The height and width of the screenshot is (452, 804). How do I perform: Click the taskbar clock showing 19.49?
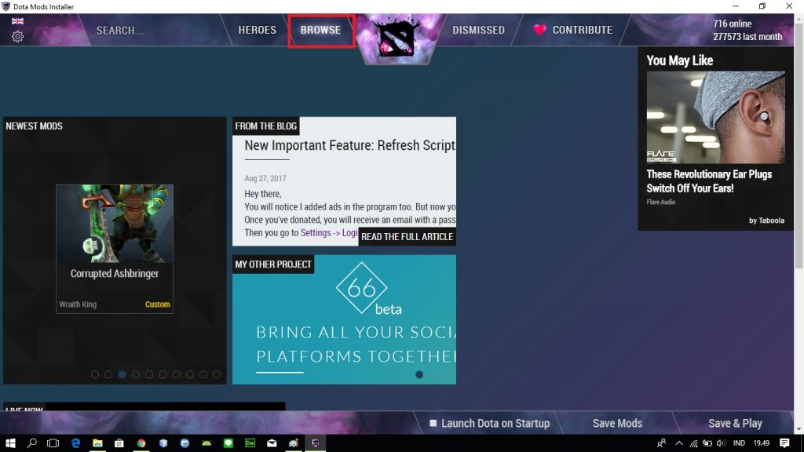pyautogui.click(x=762, y=443)
